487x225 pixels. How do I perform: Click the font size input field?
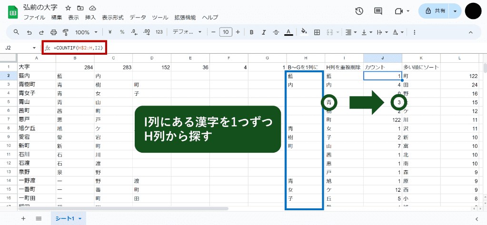pyautogui.click(x=226, y=32)
